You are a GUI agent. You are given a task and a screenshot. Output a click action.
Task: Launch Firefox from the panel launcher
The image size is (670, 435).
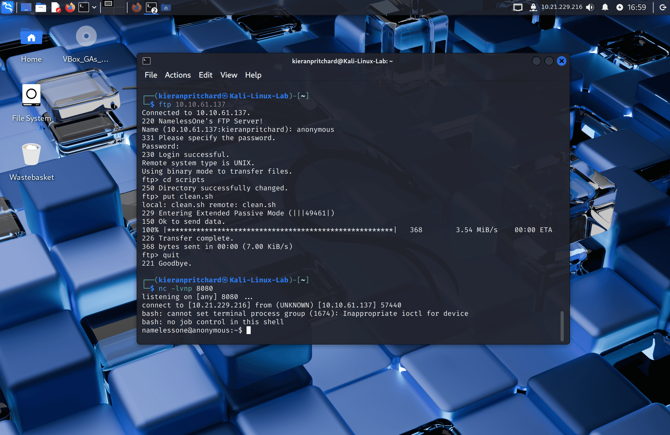pyautogui.click(x=70, y=7)
